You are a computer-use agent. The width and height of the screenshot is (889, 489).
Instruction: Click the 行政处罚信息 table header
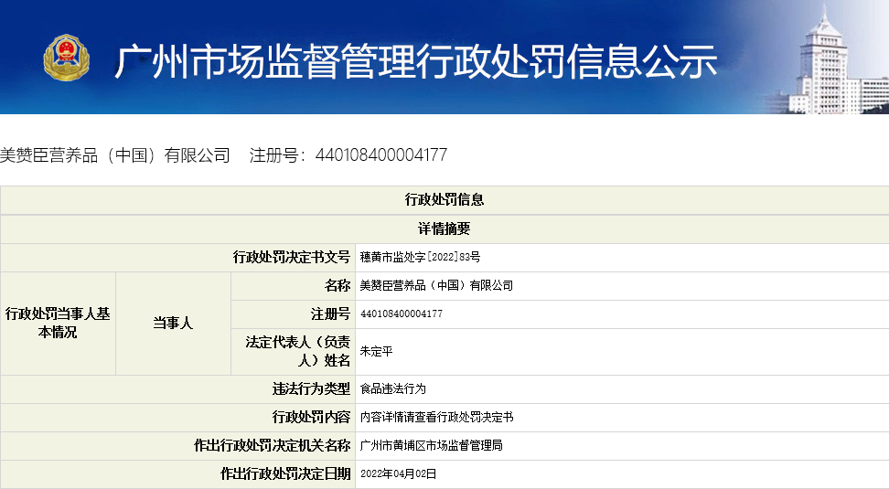[444, 200]
